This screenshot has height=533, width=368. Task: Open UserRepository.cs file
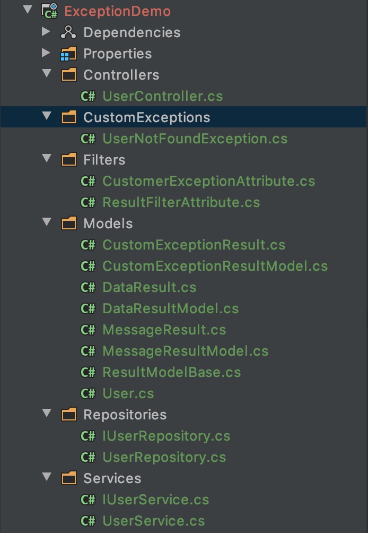coord(164,457)
